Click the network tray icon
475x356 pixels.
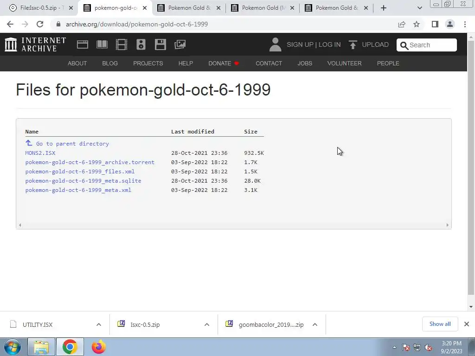pos(417,348)
